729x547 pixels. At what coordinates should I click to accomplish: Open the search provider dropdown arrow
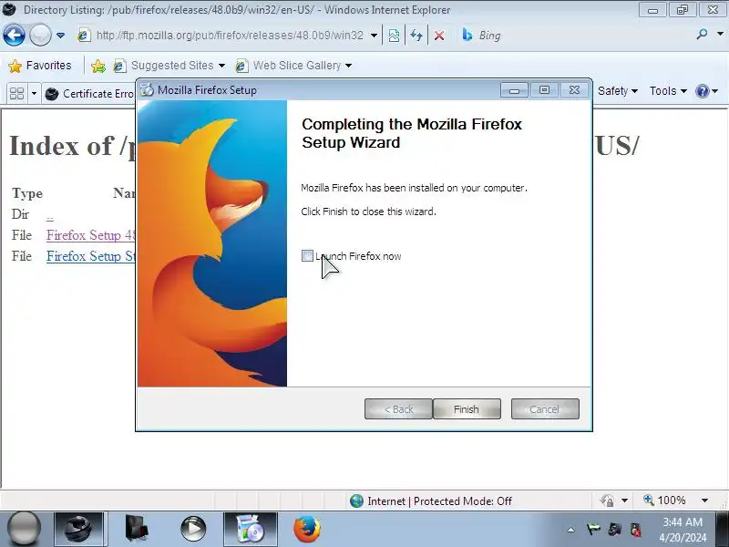pos(720,35)
